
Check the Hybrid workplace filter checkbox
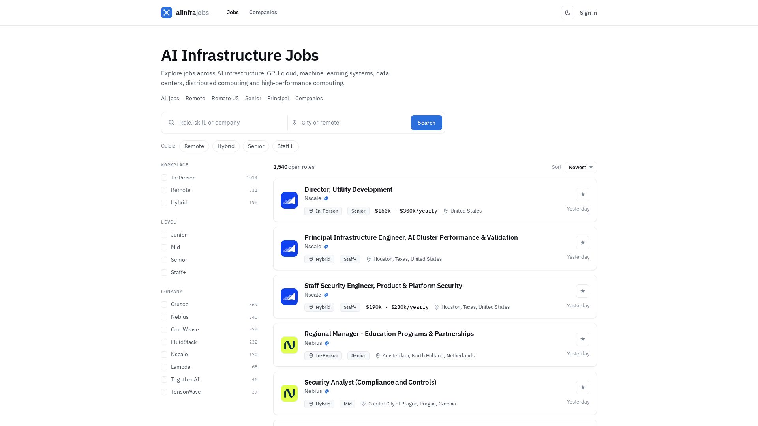coord(164,203)
